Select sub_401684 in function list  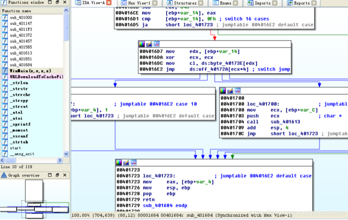pyautogui.click(x=21, y=65)
